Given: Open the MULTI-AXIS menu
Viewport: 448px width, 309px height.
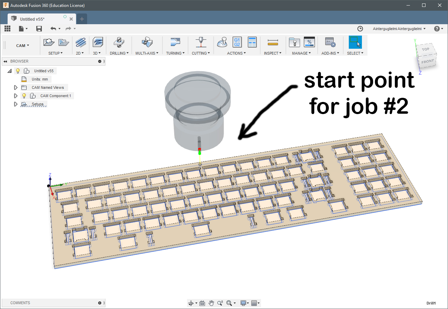Looking at the screenshot, I should (147, 53).
